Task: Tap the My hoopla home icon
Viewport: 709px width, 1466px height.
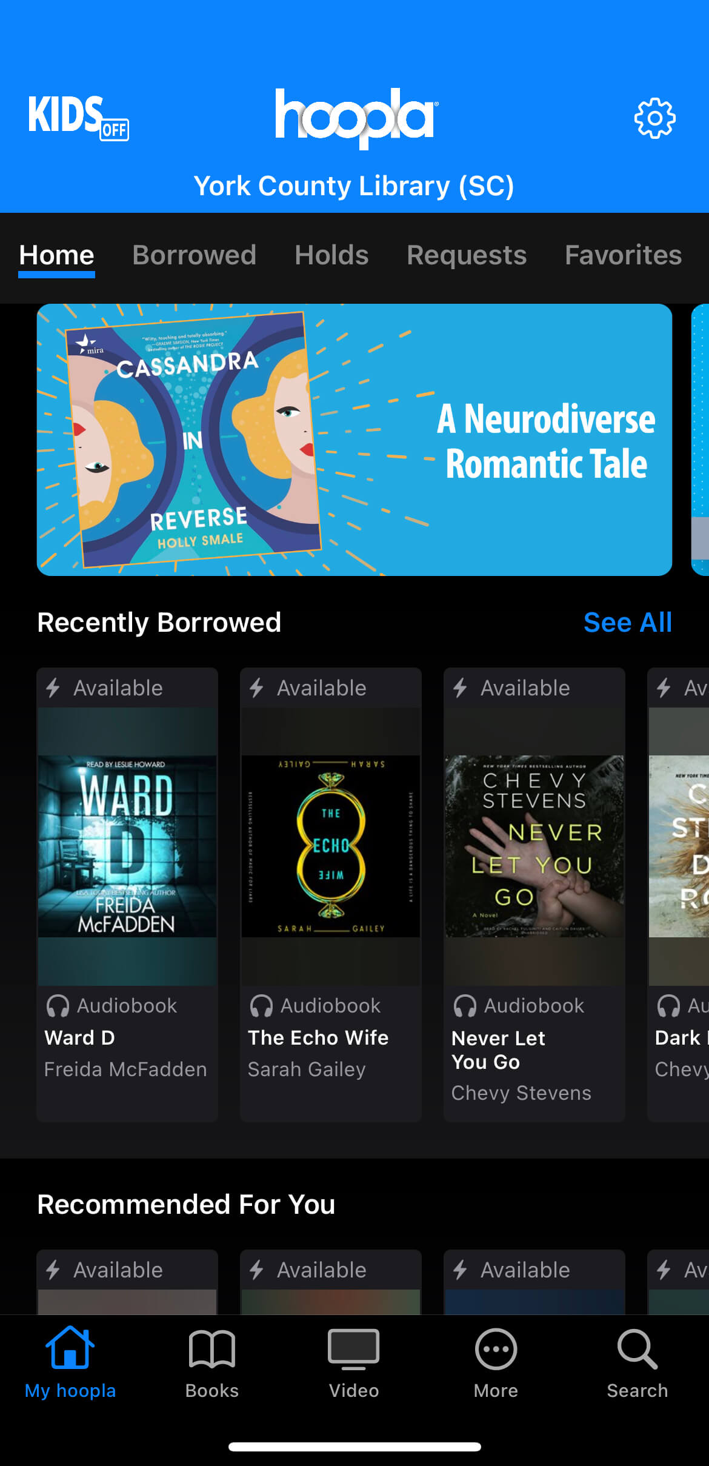Action: (70, 1347)
